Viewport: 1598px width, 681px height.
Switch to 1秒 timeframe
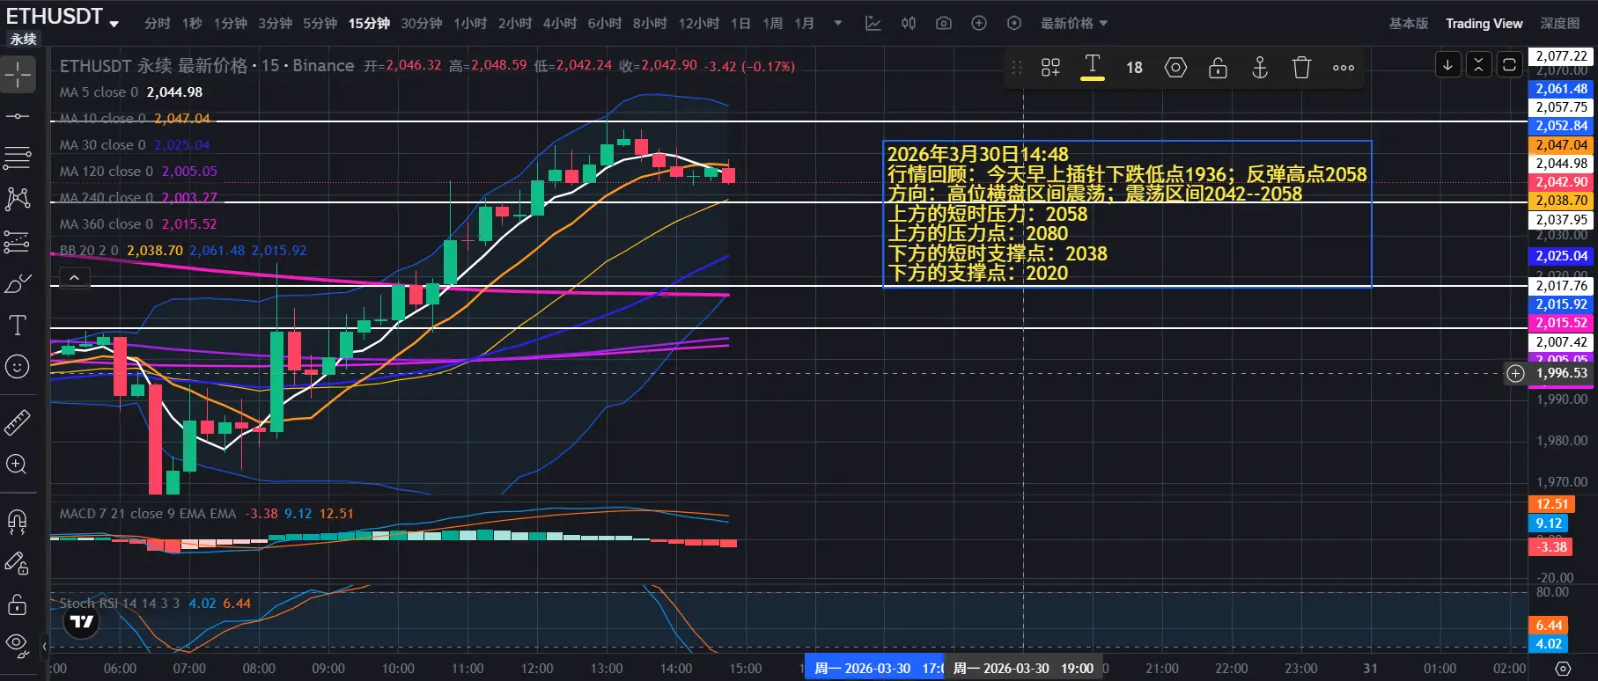(x=193, y=23)
